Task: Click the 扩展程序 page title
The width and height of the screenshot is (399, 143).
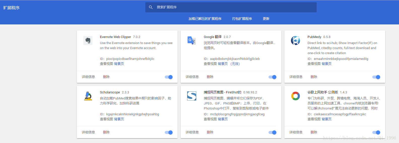Action: pyautogui.click(x=11, y=8)
